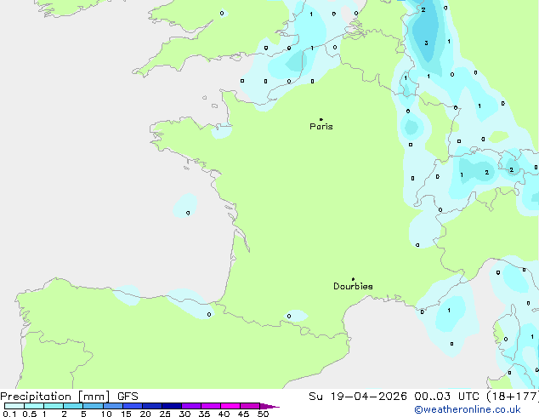Click the legend label 30

[184, 414]
